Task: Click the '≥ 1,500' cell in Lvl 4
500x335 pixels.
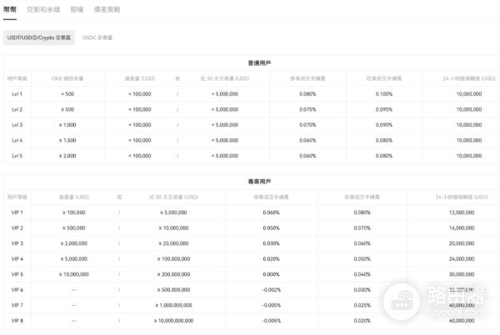Action: 67,140
